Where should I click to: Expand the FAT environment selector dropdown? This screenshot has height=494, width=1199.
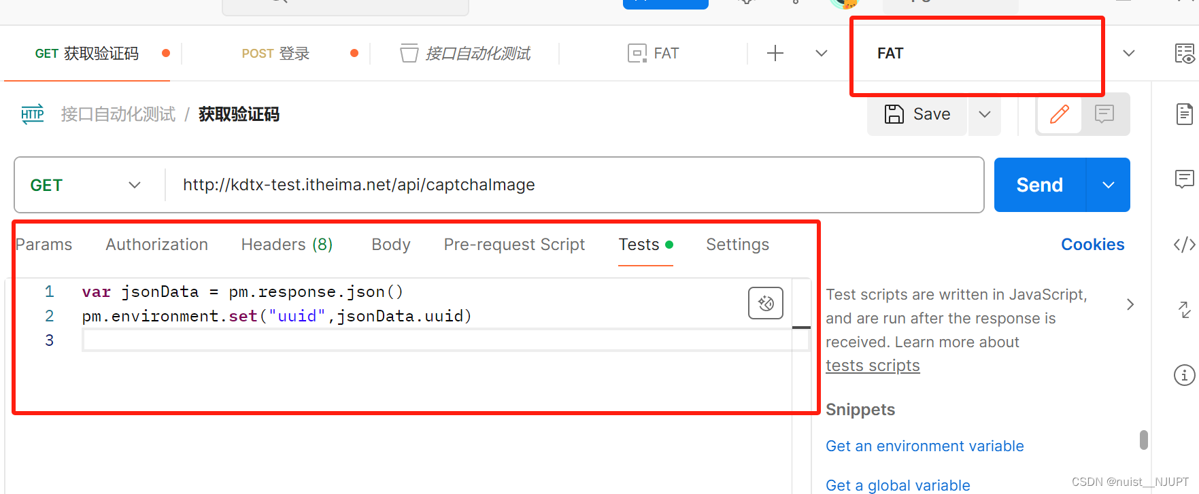(x=1129, y=53)
